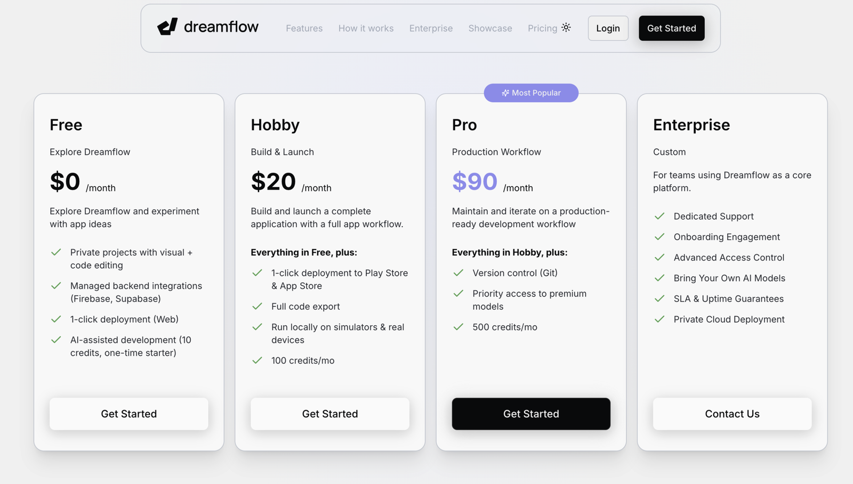Viewport: 853px width, 484px height.
Task: Select Pricing in the navigation bar
Action: [x=542, y=28]
